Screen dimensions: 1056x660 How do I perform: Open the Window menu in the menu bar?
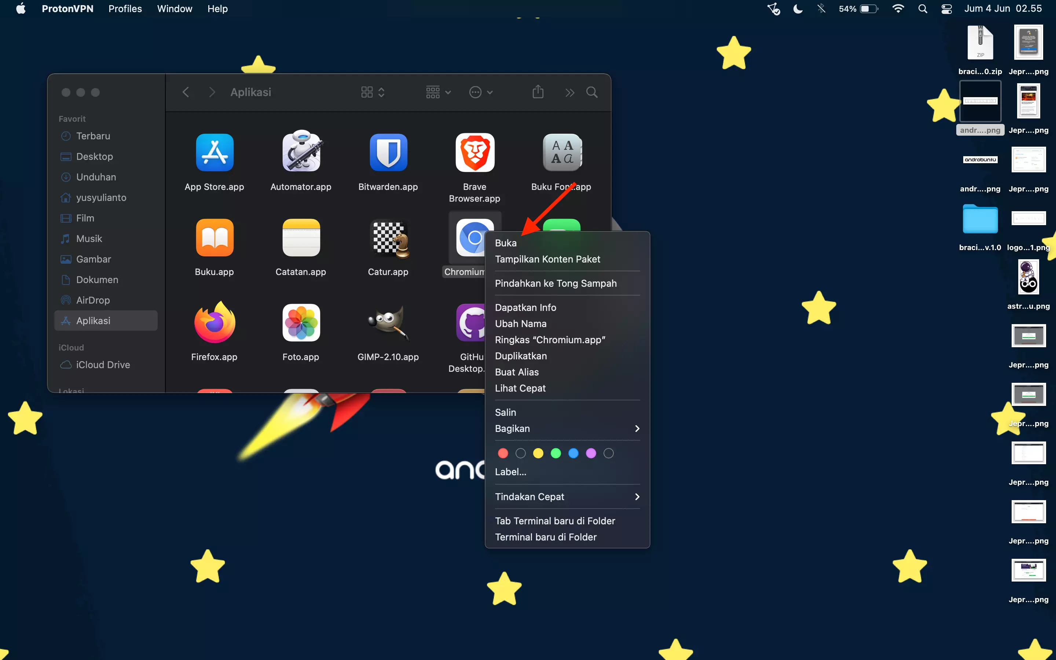[x=175, y=8]
